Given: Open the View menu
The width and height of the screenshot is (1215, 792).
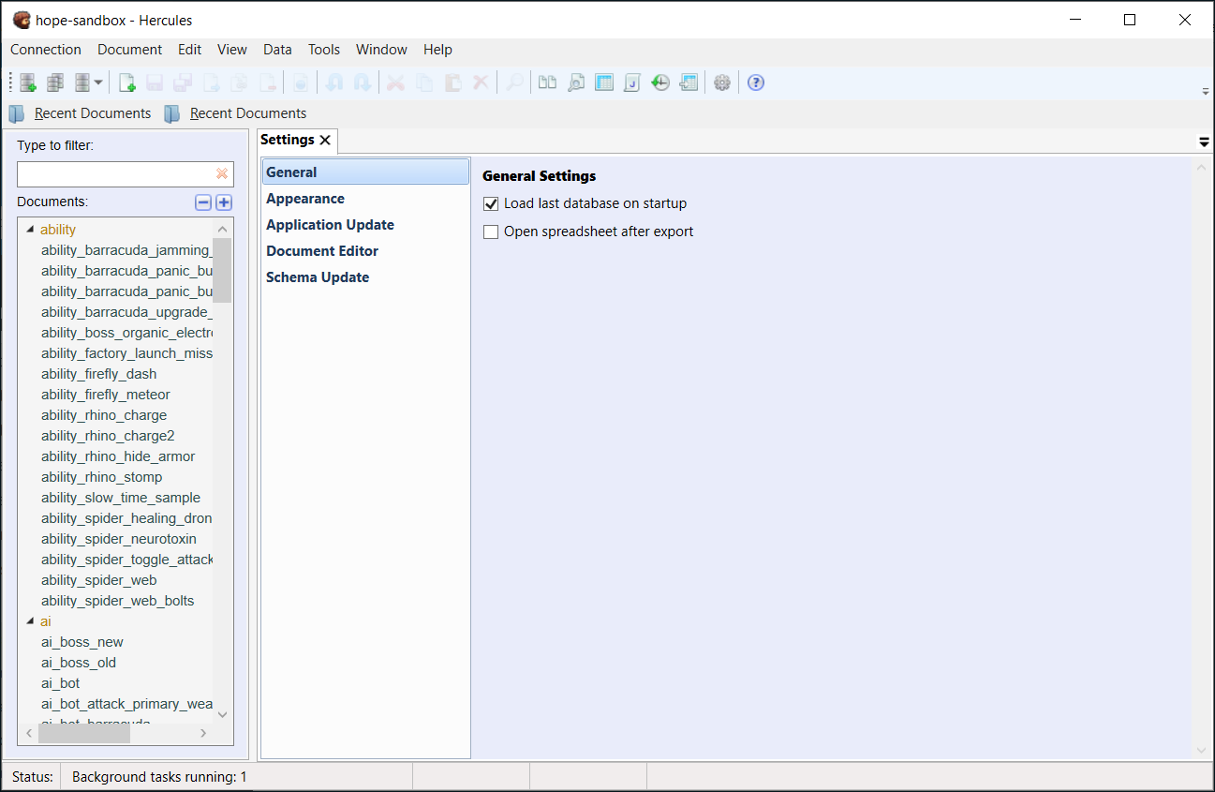Looking at the screenshot, I should coord(232,50).
